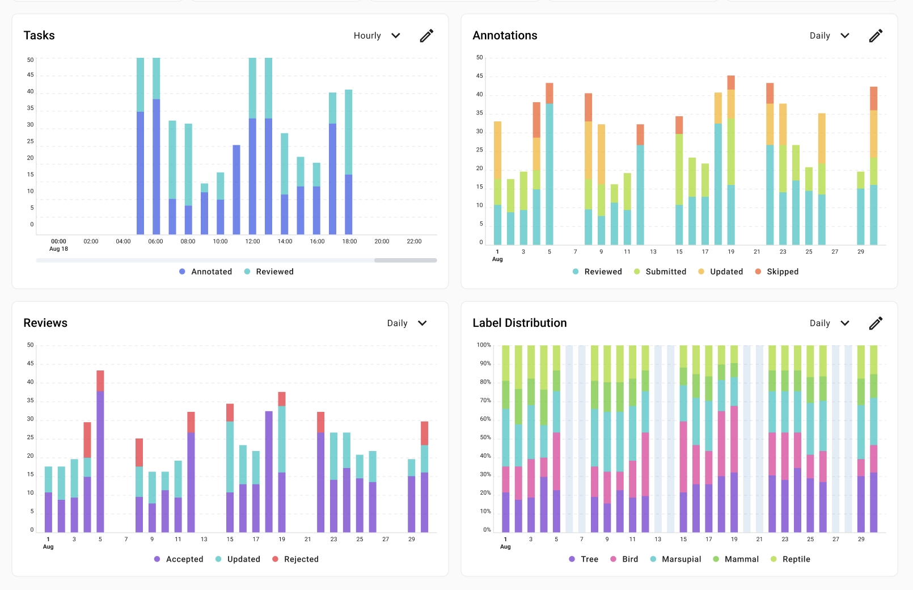Click the edit pencil on Label Distribution panel
The height and width of the screenshot is (590, 913).
pos(876,323)
